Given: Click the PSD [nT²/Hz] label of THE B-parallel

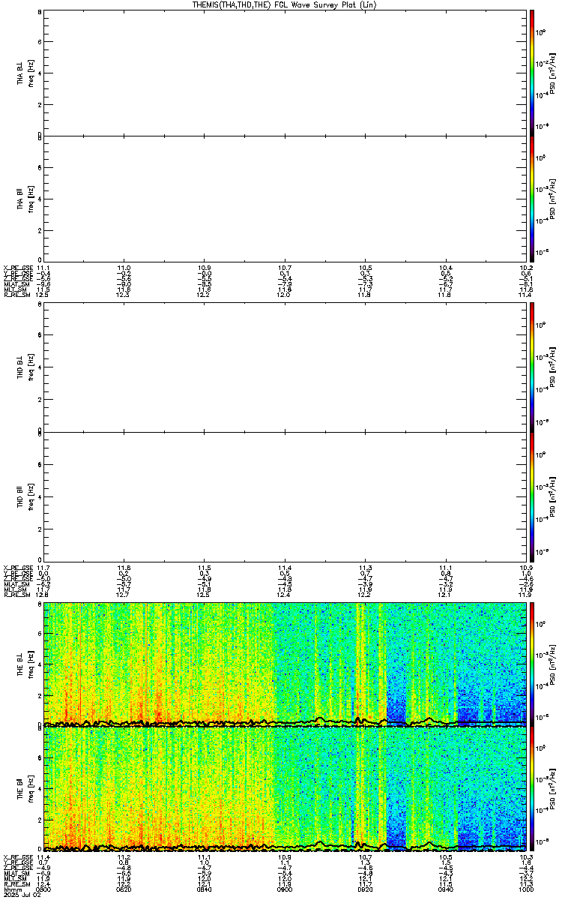Looking at the screenshot, I should pos(553,790).
